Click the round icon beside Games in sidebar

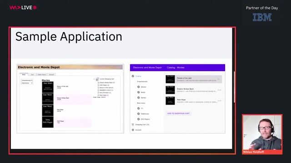138,97
